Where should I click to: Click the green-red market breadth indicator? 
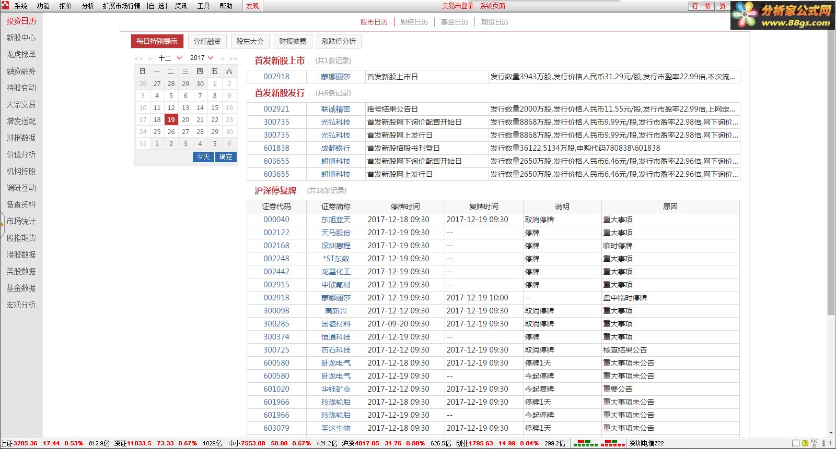[x=599, y=443]
